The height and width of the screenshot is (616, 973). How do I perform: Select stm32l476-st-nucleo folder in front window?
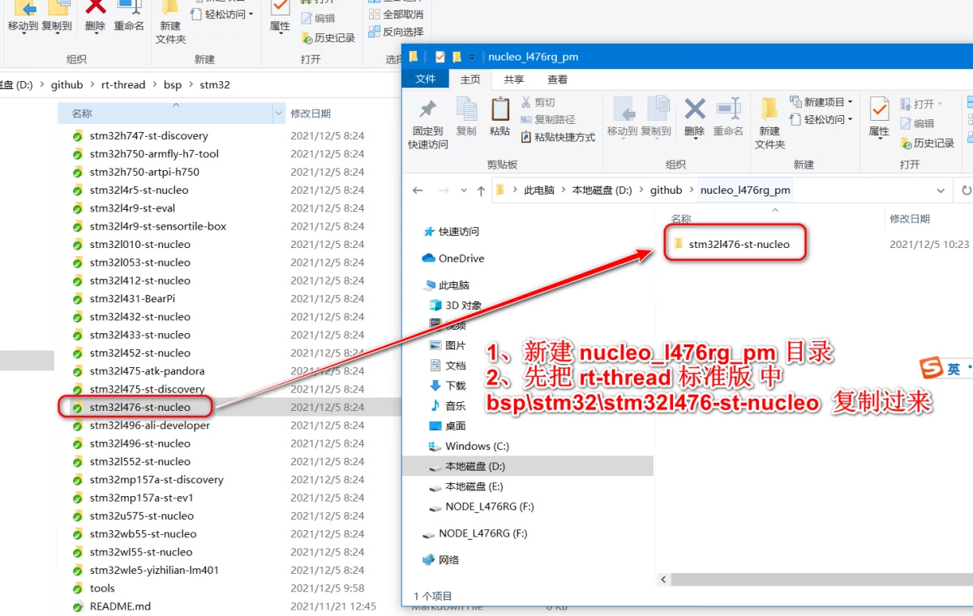click(x=731, y=244)
